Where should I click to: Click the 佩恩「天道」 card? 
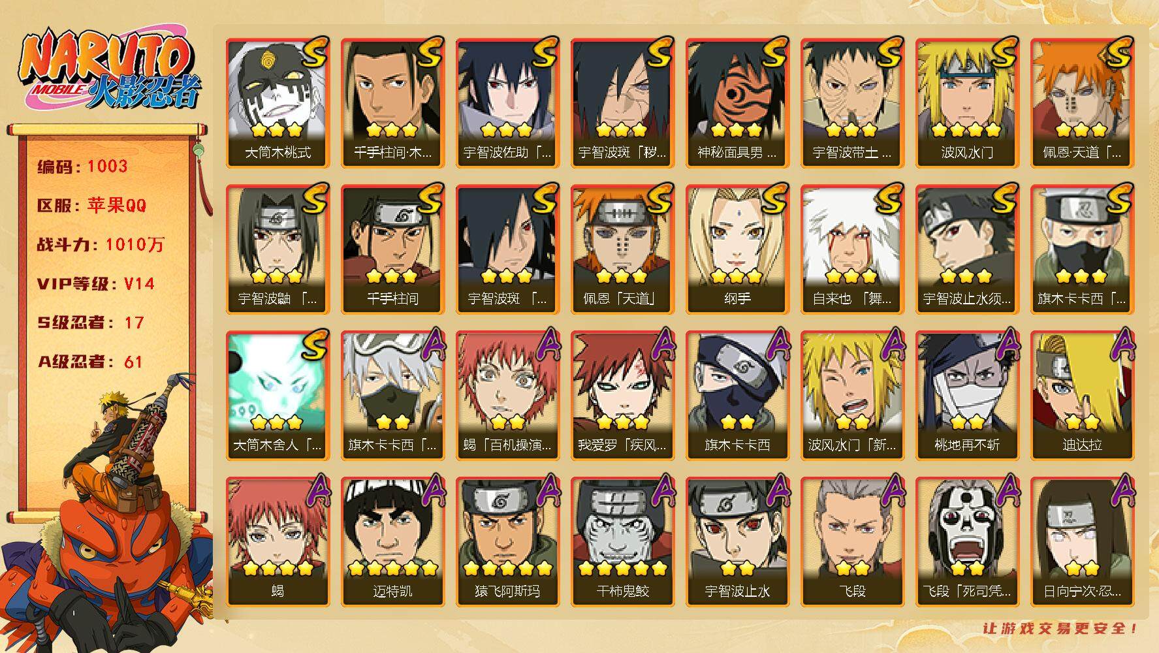pos(622,249)
